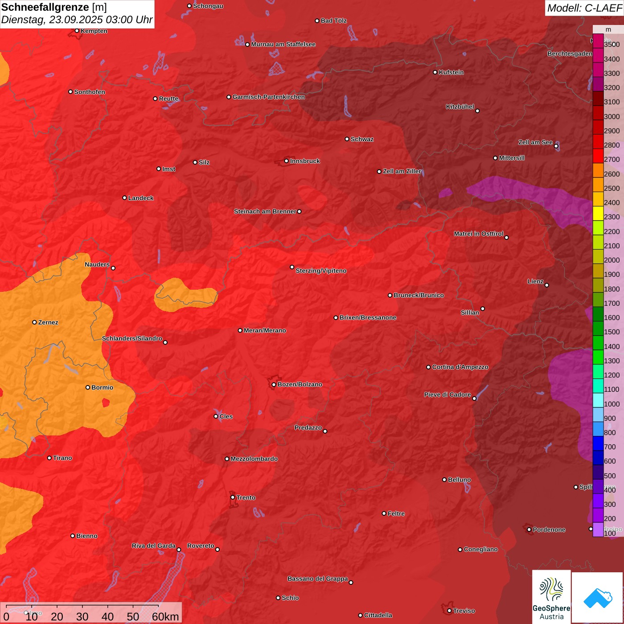
Task: Click the 'Imst' label
Action: [168, 169]
